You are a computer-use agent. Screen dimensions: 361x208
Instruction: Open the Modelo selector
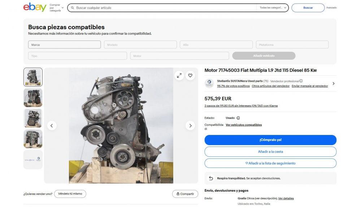click(x=140, y=45)
